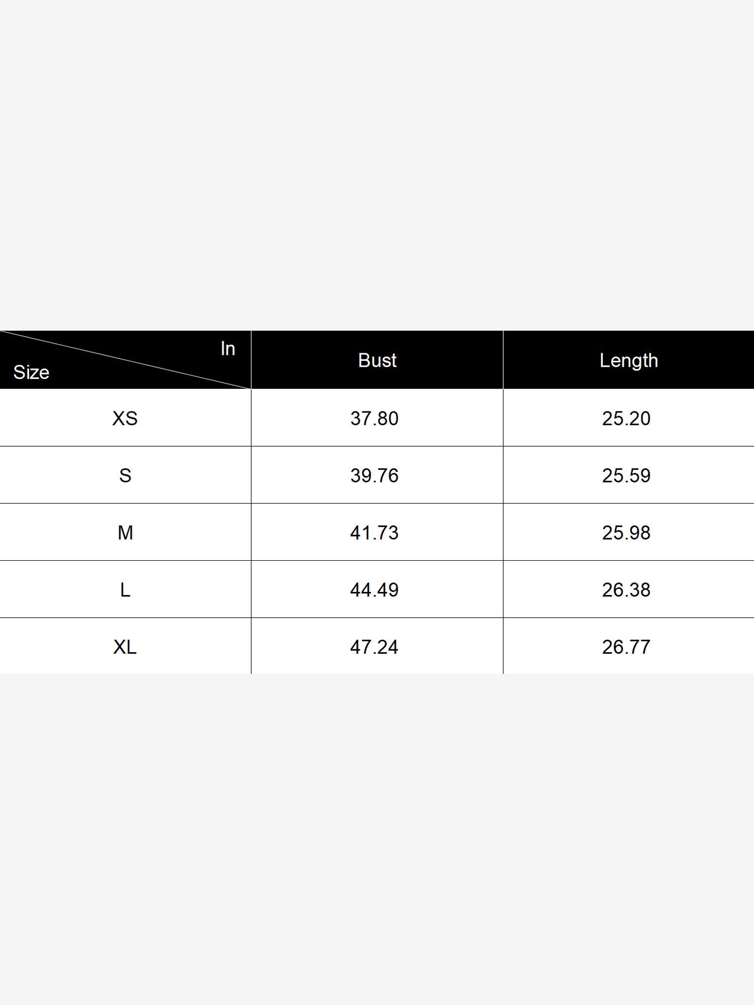Click the length value 25.59
This screenshot has height=1005, width=754.
[x=626, y=475]
